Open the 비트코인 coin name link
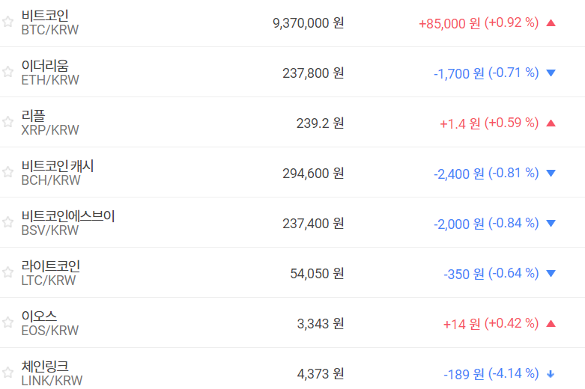The width and height of the screenshot is (585, 389). click(45, 15)
